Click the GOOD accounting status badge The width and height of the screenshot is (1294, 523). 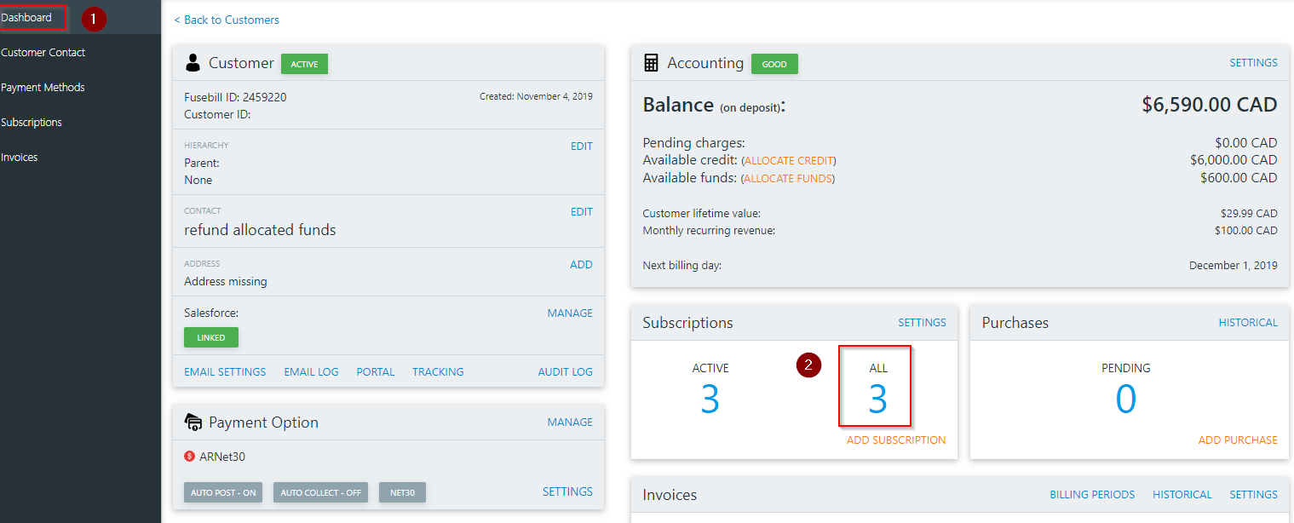tap(774, 64)
